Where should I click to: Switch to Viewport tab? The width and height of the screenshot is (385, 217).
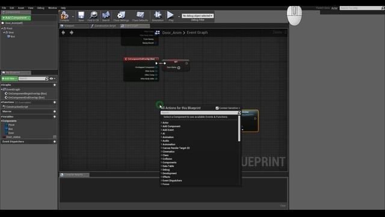(x=73, y=26)
